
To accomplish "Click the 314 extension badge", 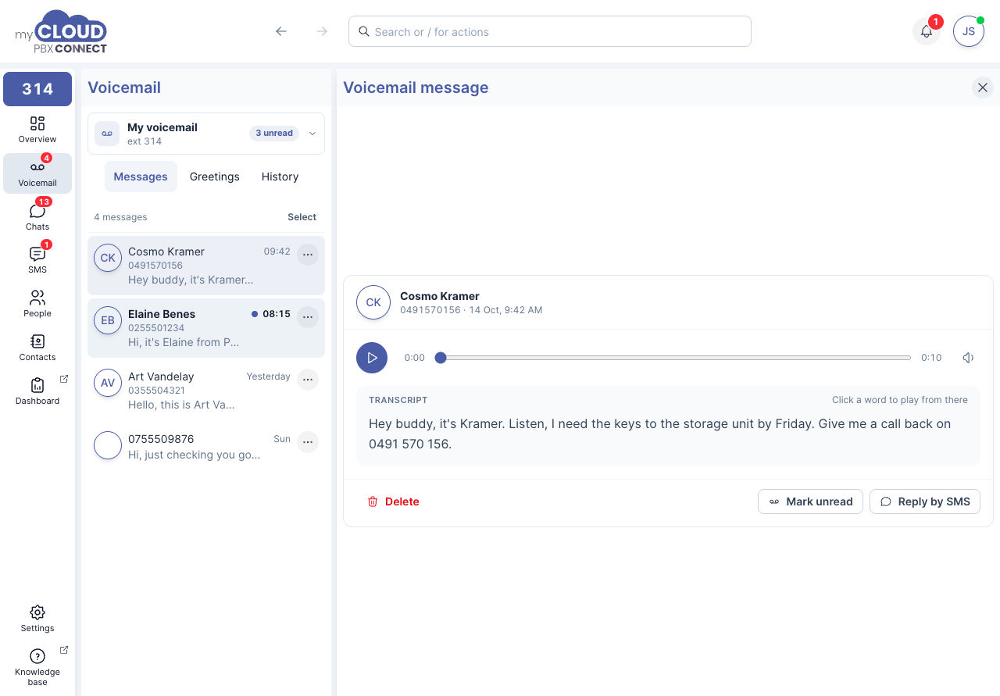I will tap(37, 89).
